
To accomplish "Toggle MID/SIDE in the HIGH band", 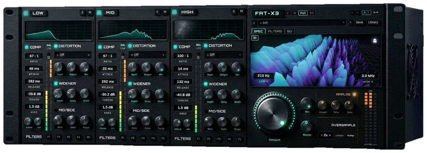I will pyautogui.click(x=205, y=111).
